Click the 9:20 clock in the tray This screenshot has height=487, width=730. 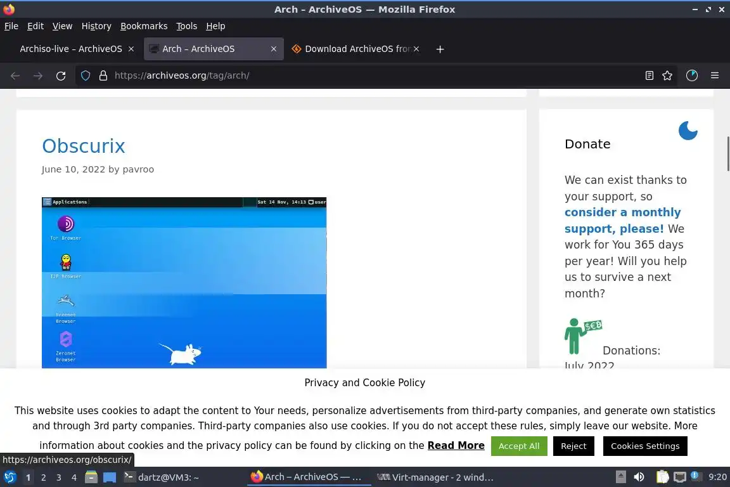717,477
